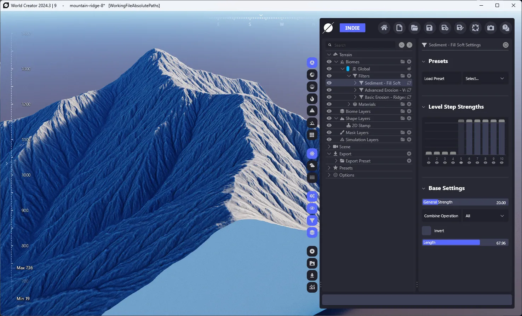
Task: Click the level step 7 strength bar
Action: tap(477, 137)
